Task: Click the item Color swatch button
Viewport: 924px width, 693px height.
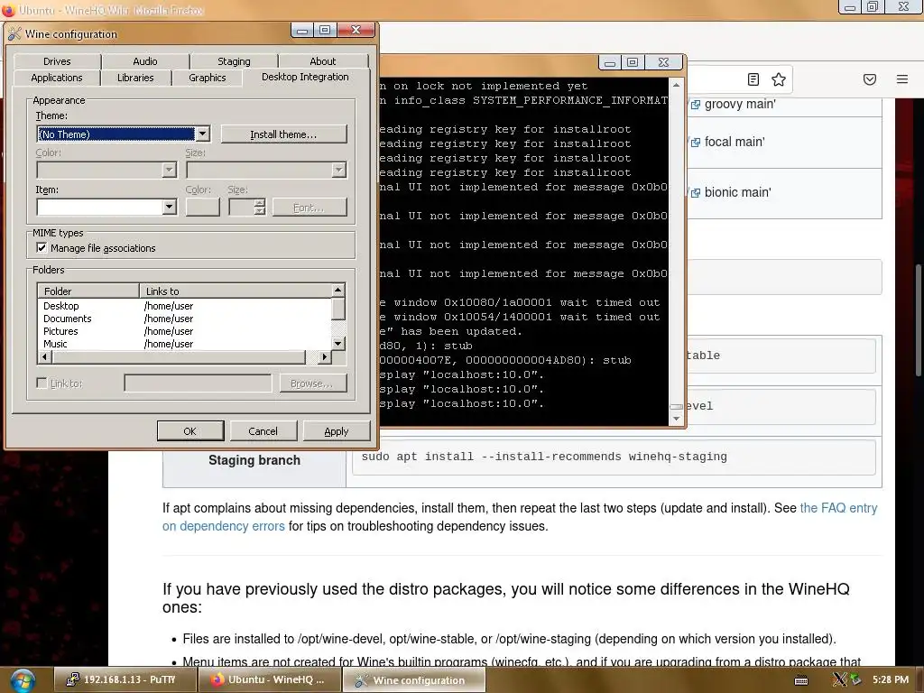Action: tap(203, 207)
